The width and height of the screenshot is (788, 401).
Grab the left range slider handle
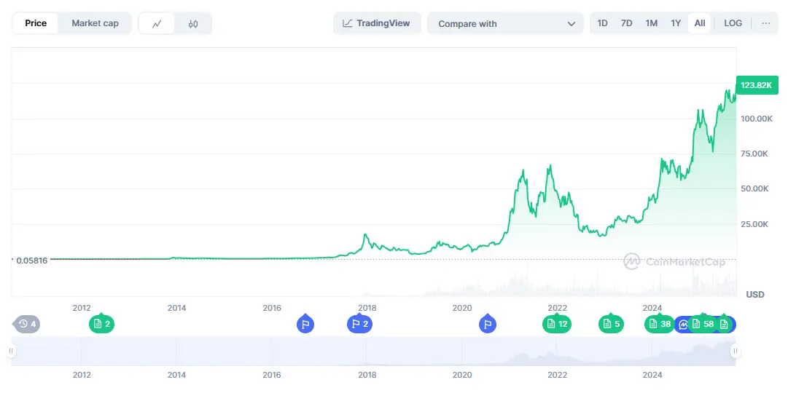pyautogui.click(x=11, y=351)
